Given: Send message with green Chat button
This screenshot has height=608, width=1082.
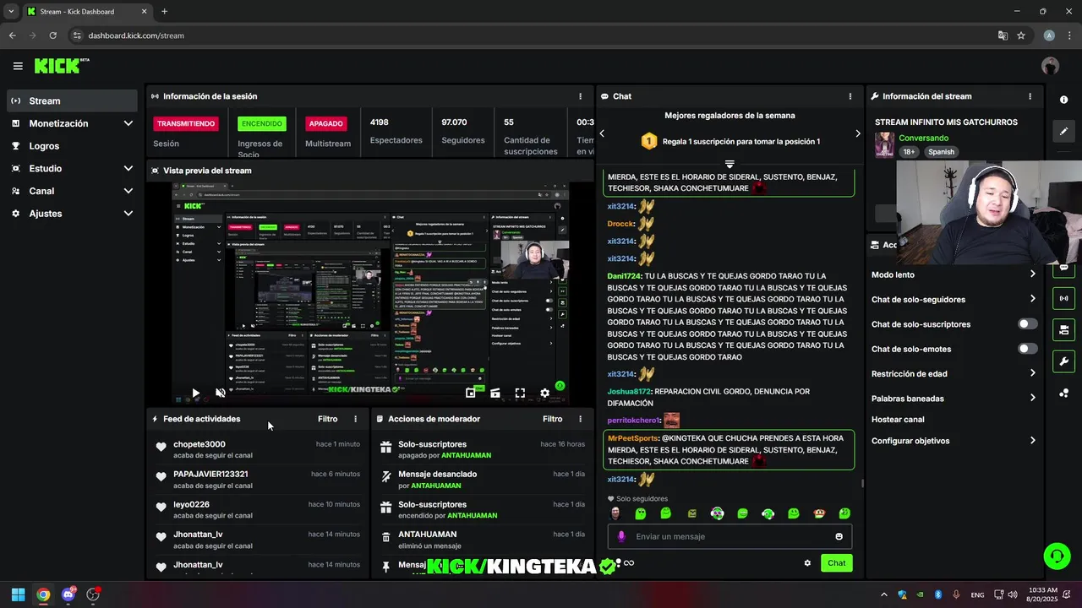Looking at the screenshot, I should pyautogui.click(x=836, y=563).
